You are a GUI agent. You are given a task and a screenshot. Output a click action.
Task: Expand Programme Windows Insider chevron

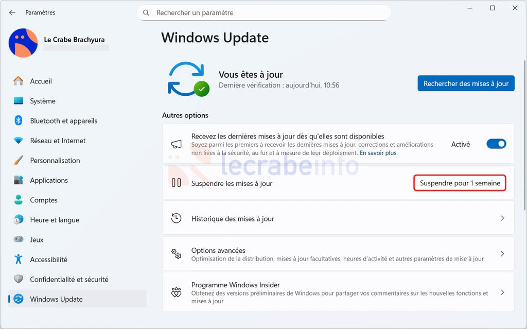pos(502,292)
